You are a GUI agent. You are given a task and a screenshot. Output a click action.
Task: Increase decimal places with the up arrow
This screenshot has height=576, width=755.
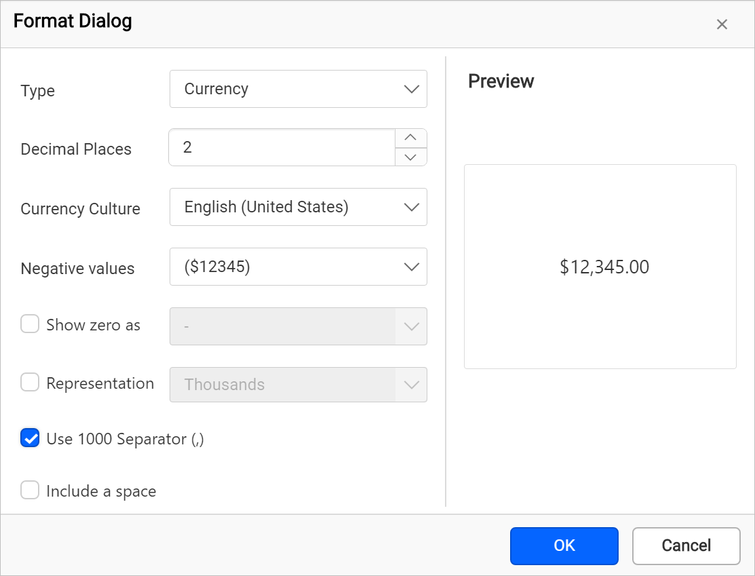click(410, 138)
